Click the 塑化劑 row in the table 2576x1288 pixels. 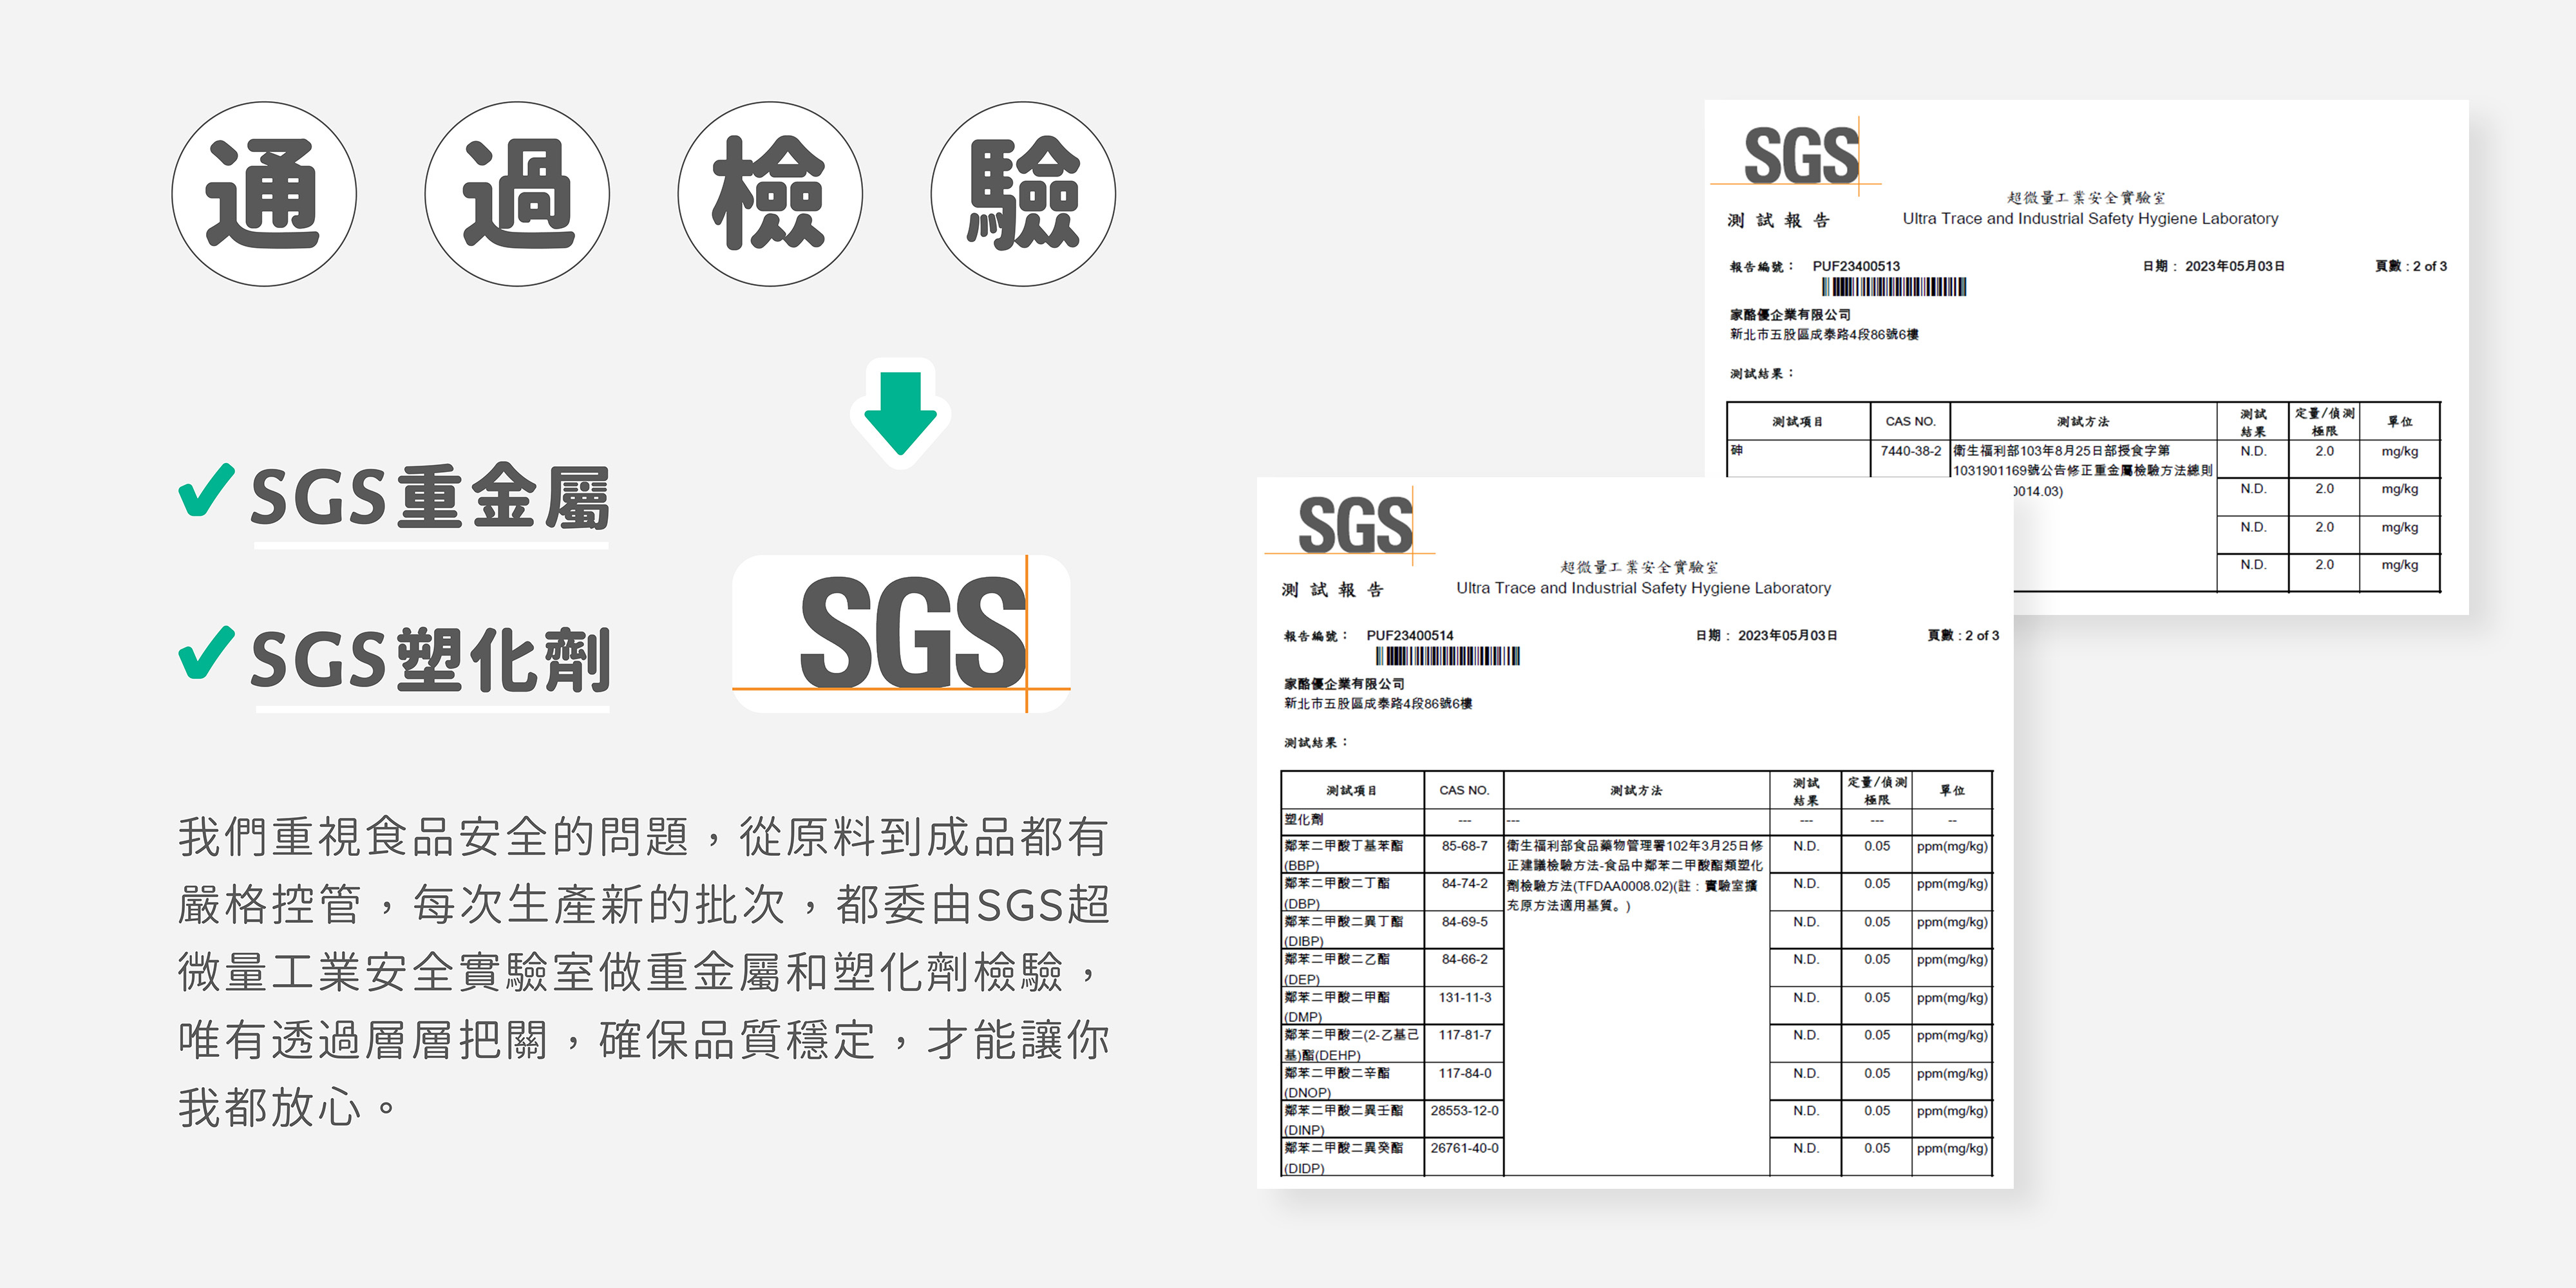(1304, 820)
